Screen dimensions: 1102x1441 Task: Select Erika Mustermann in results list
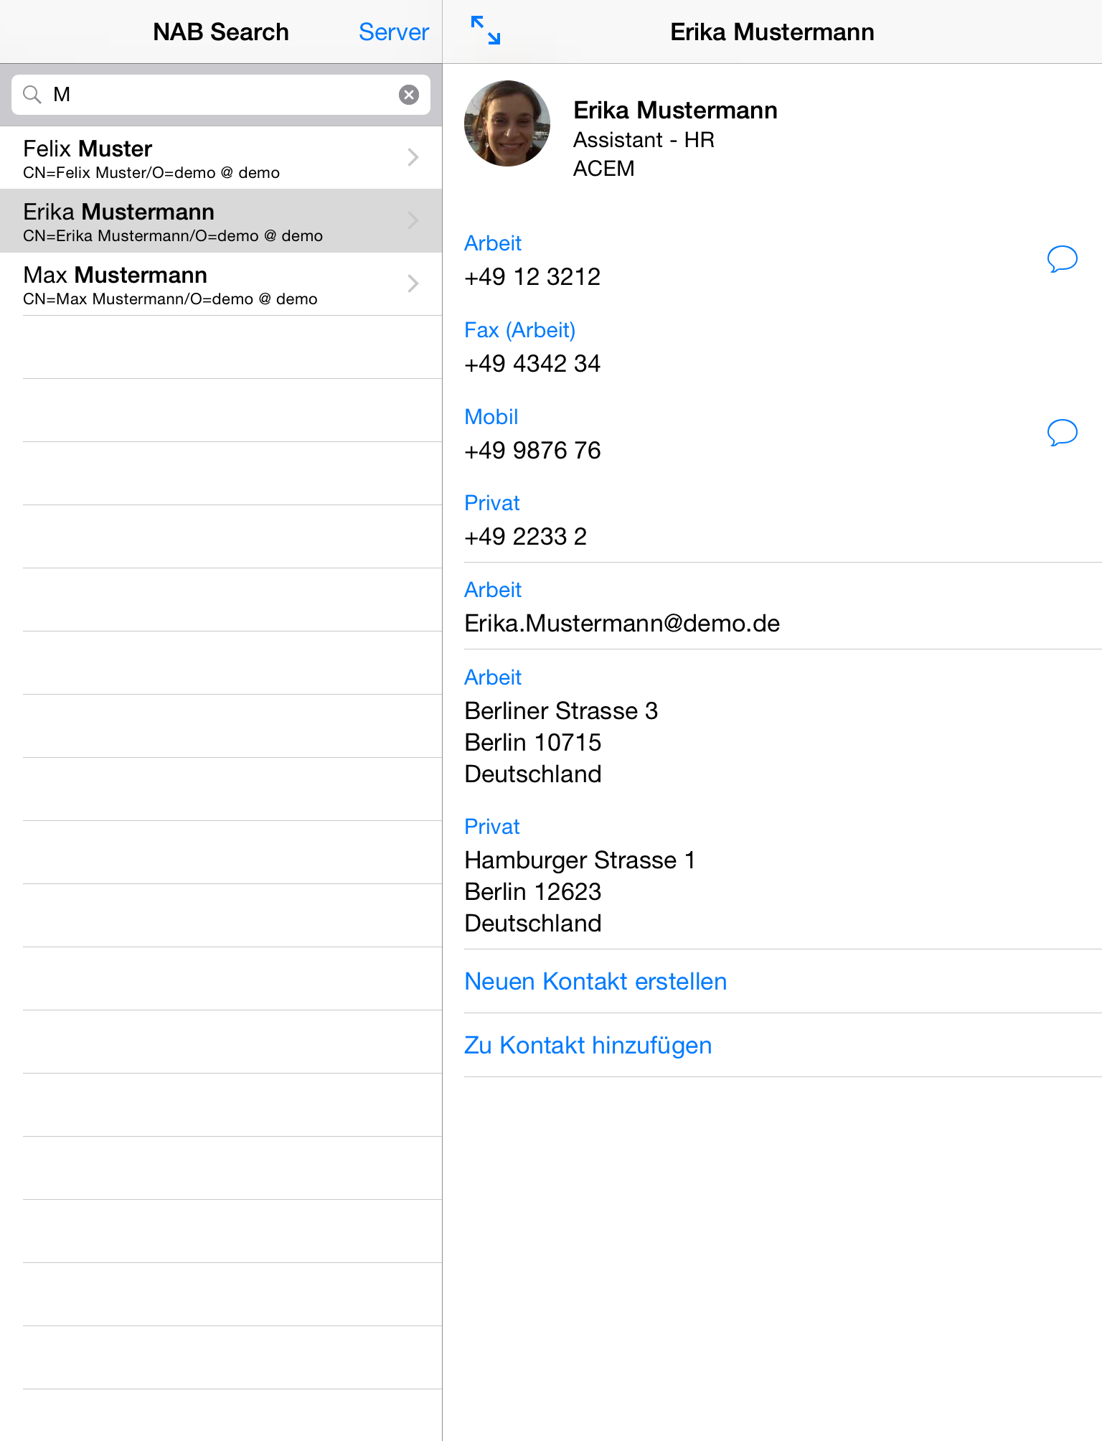pyautogui.click(x=221, y=221)
